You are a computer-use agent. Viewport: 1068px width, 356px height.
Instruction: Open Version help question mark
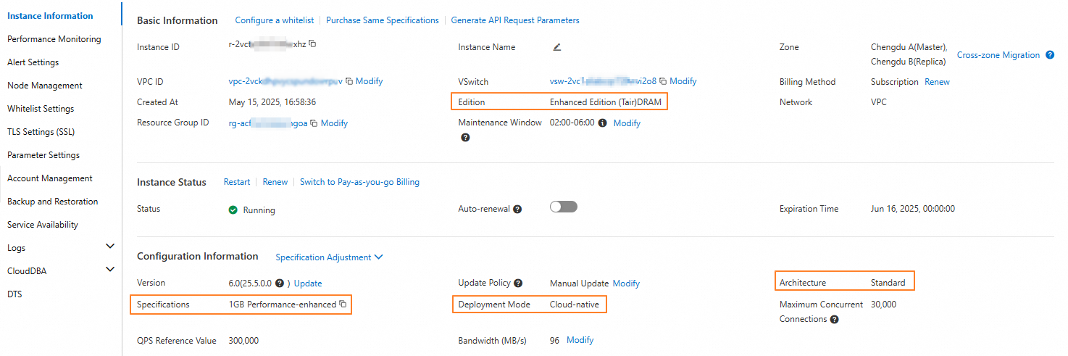coord(280,283)
